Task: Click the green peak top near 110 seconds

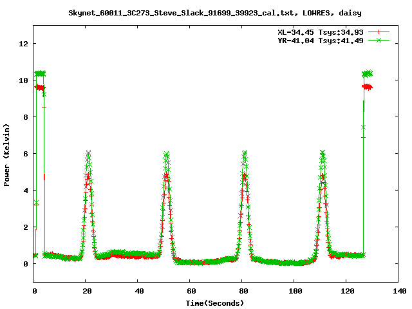Action: click(x=323, y=153)
